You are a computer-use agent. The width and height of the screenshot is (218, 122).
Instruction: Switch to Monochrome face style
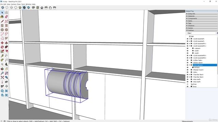tap(29, 7)
